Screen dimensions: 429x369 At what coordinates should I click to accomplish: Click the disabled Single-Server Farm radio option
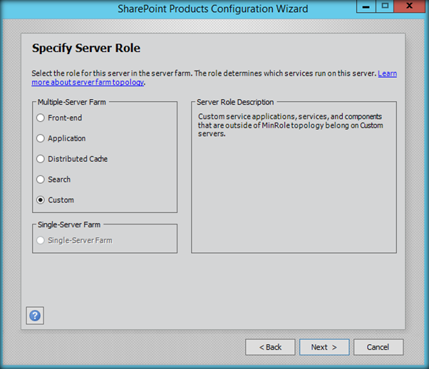click(x=41, y=241)
